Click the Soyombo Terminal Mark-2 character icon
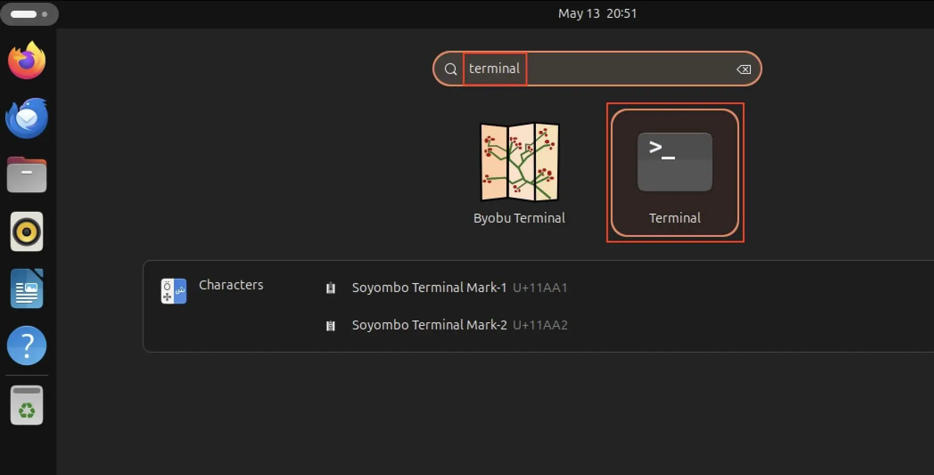The height and width of the screenshot is (475, 934). [330, 325]
